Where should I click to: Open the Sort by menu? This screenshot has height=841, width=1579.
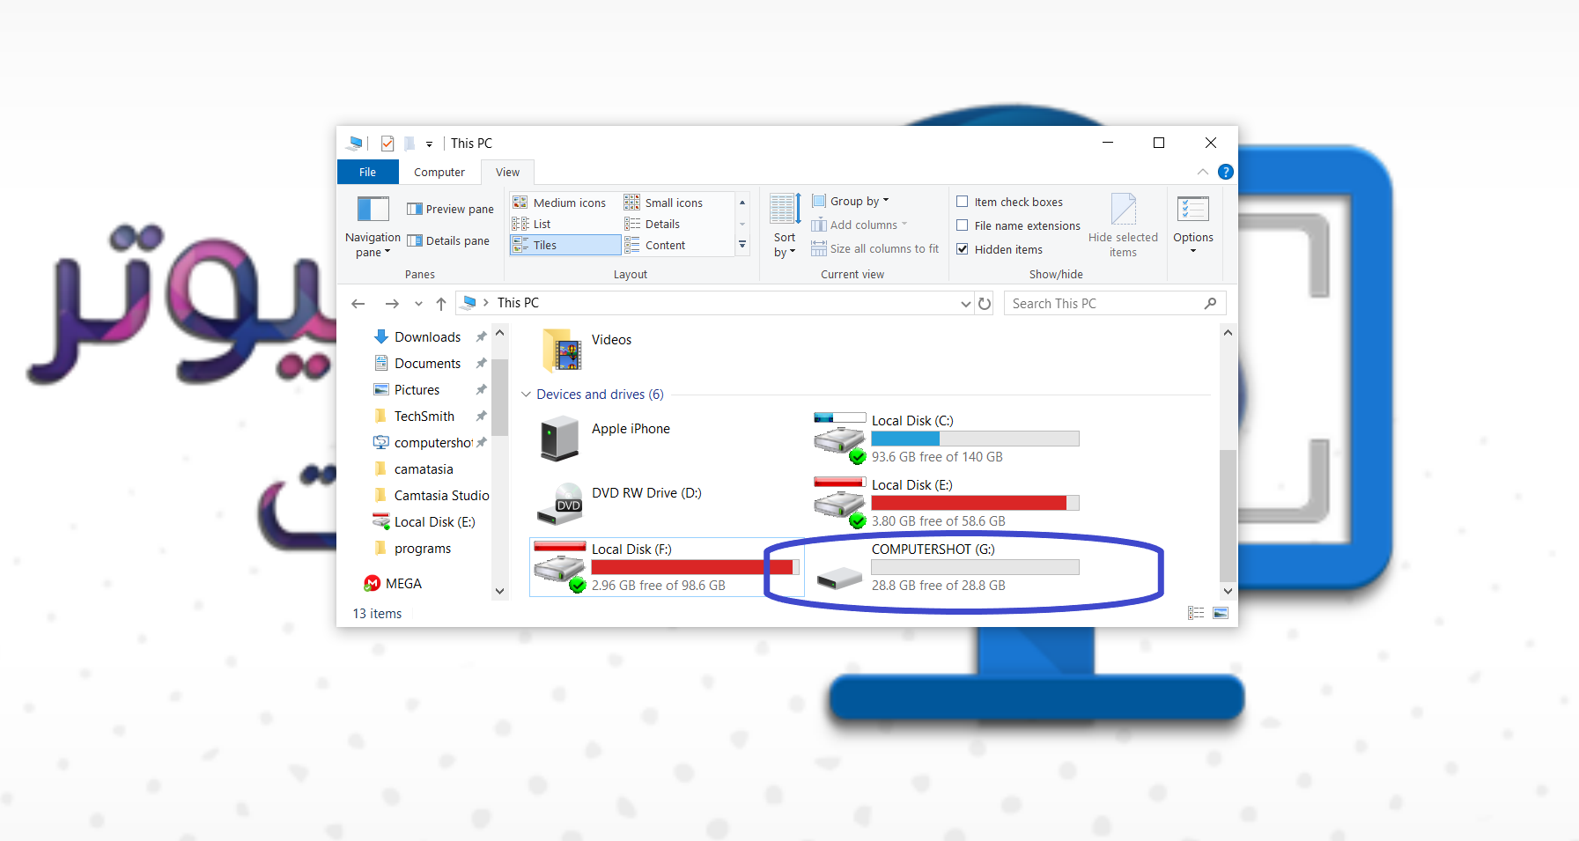point(785,226)
